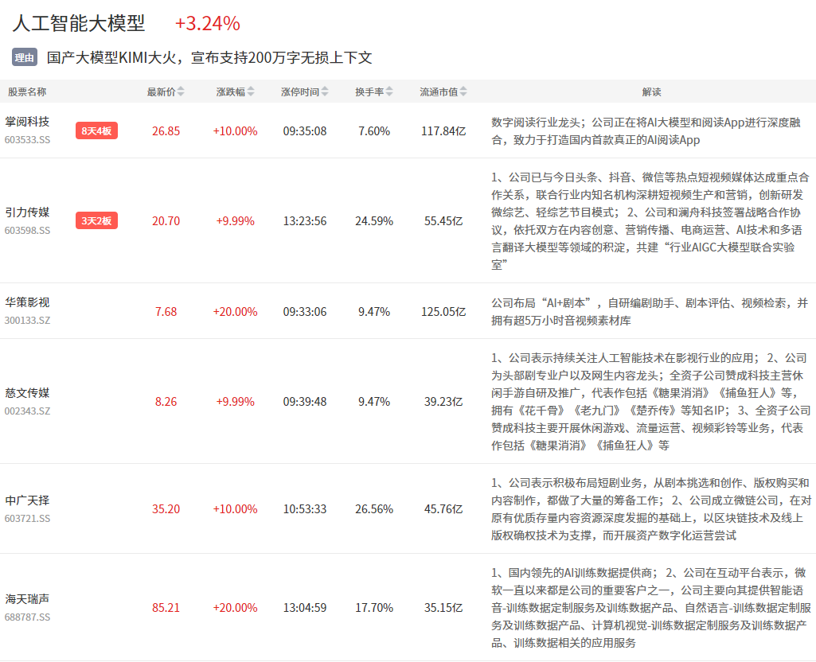816x662 pixels.
Task: Click price 26.85
Action: point(166,131)
